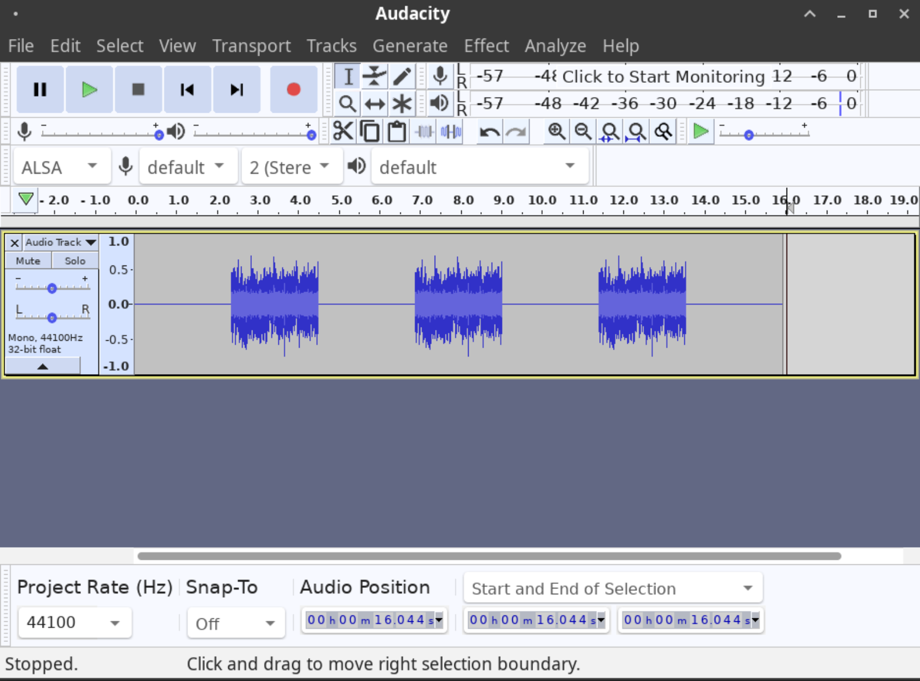Screen dimensions: 920x681
Task: Open the playback device default dropdown
Action: click(479, 167)
